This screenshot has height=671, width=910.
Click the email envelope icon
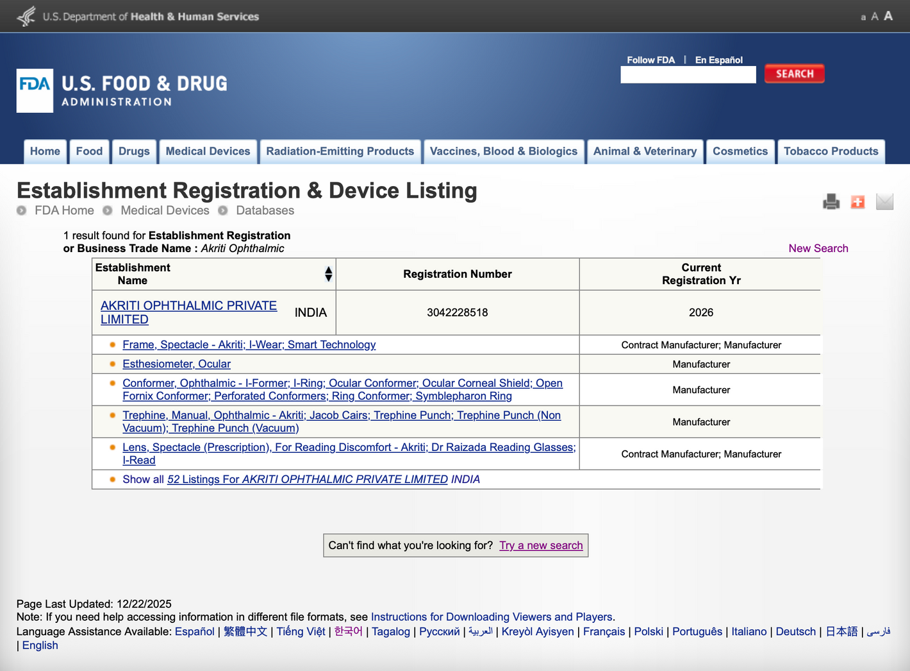pos(884,201)
